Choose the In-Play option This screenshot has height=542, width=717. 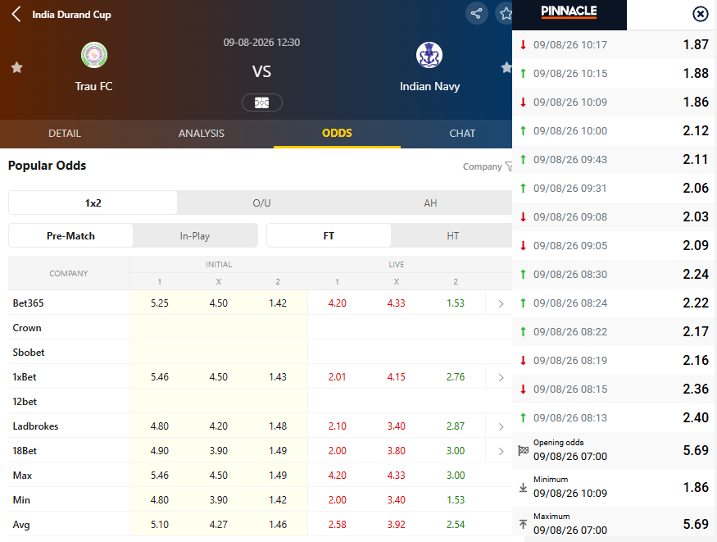pyautogui.click(x=195, y=235)
